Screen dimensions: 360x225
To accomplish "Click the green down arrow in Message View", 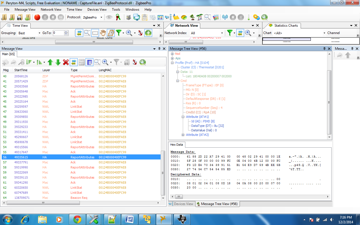I will (x=58, y=62).
